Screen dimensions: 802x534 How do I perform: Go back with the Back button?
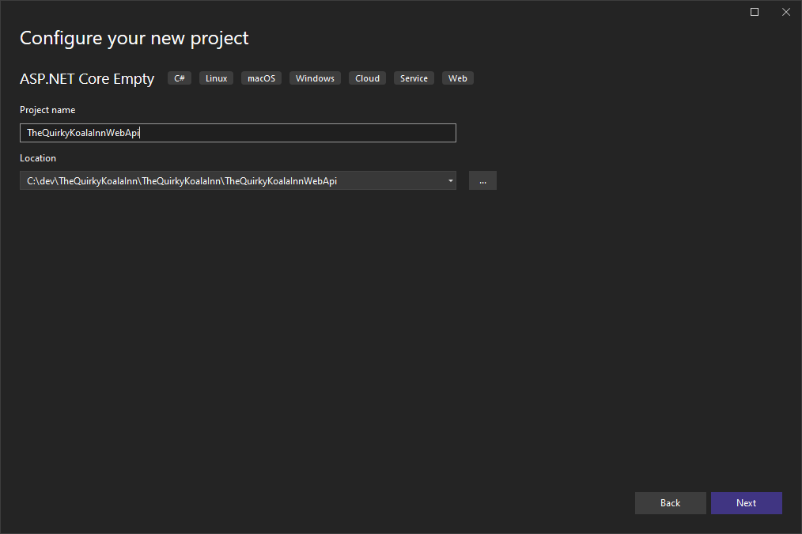click(670, 503)
